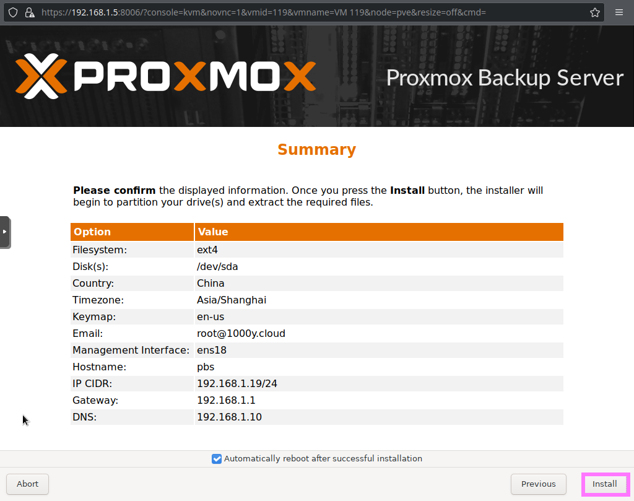
Task: Abort the installation
Action: [27, 484]
